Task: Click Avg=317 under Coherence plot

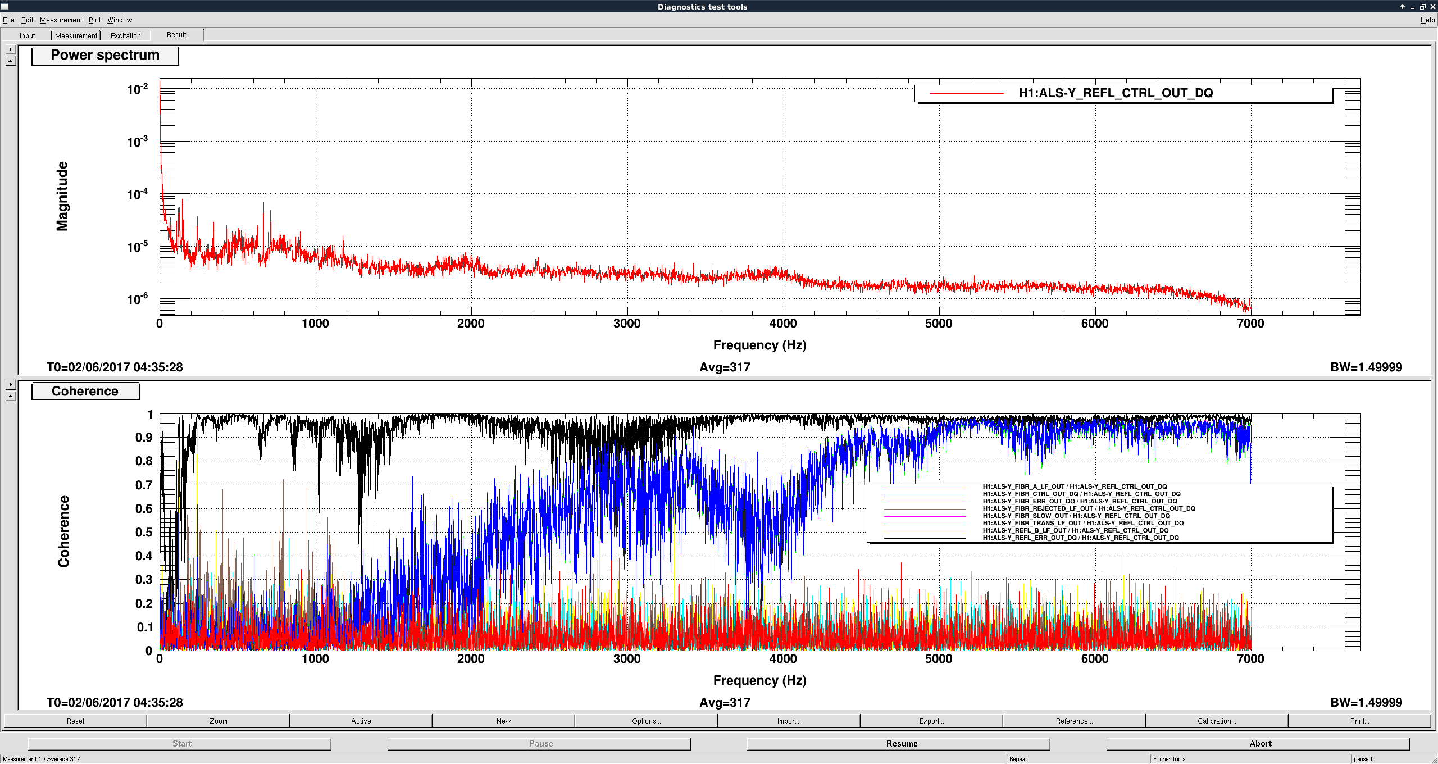Action: pyautogui.click(x=725, y=703)
